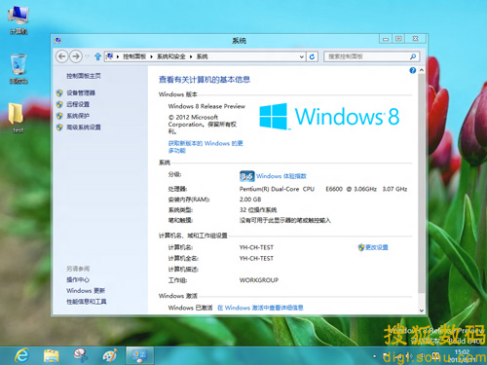Open the help question mark icon
The height and width of the screenshot is (365, 487).
pos(412,70)
